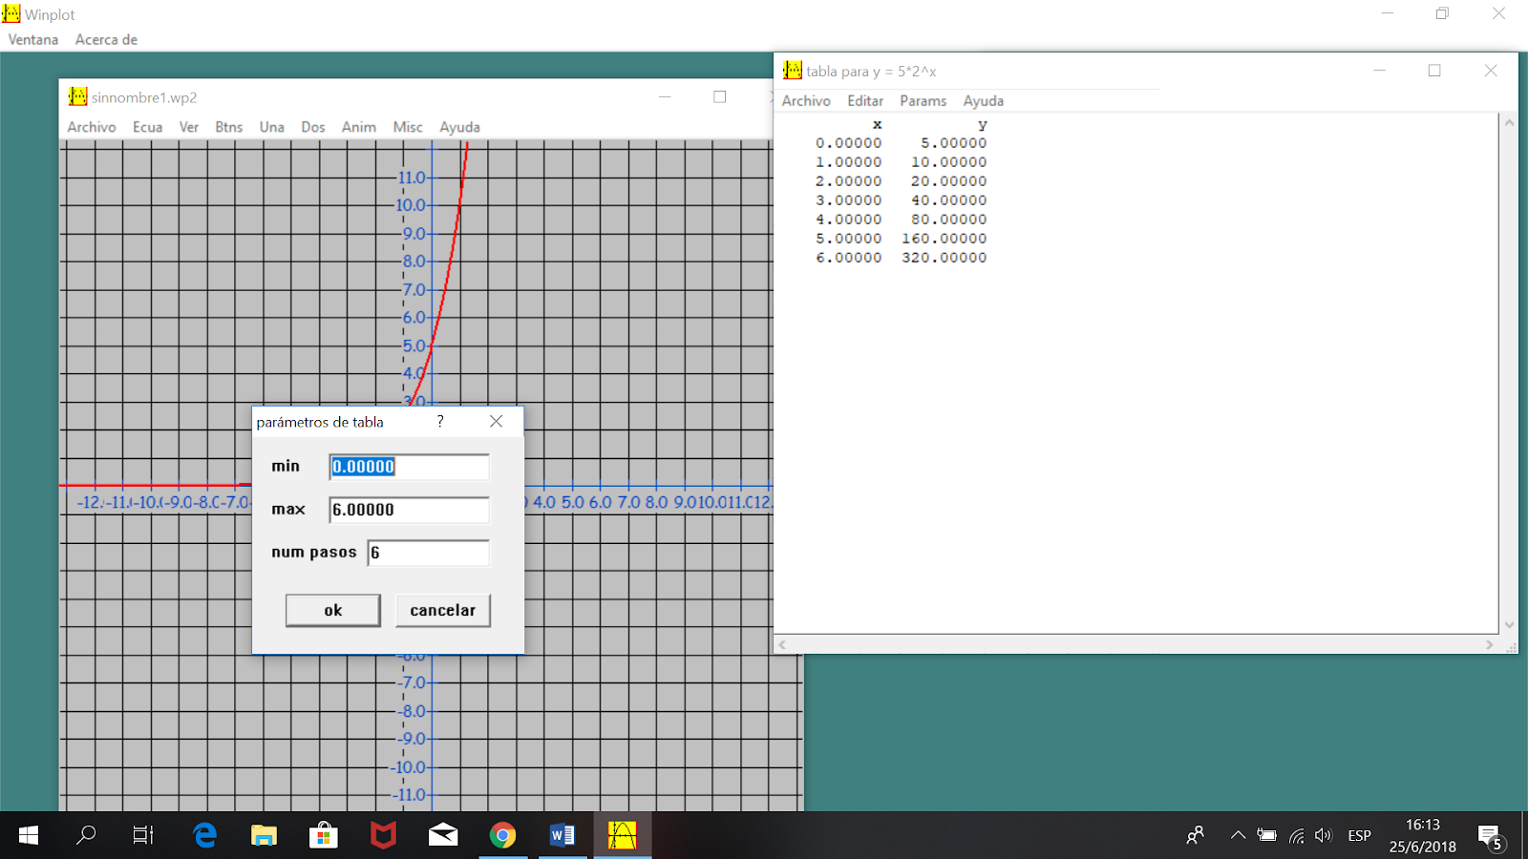Open Ayuda menu in tabla window
The image size is (1528, 859).
point(984,101)
